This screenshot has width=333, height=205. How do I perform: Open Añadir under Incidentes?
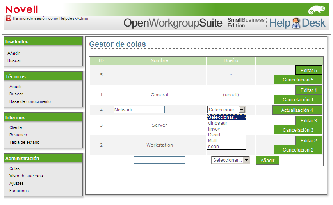pyautogui.click(x=14, y=53)
